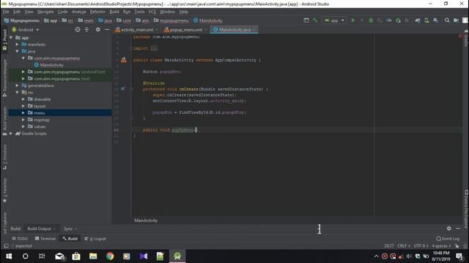The height and width of the screenshot is (263, 469).
Task: Switch to activity_main.xml editor tab
Action: coord(136,30)
